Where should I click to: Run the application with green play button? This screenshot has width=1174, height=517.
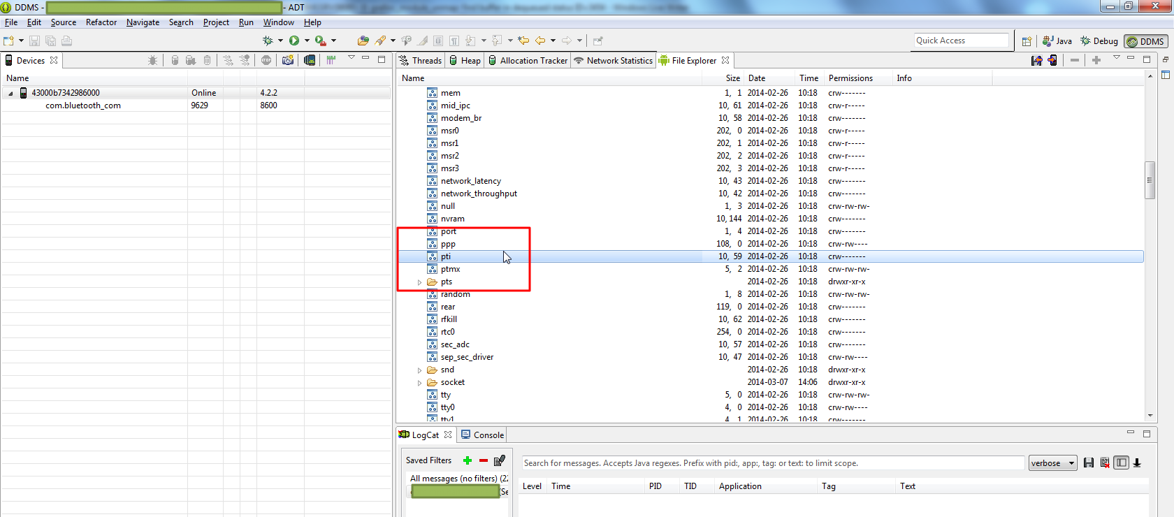[x=294, y=41]
